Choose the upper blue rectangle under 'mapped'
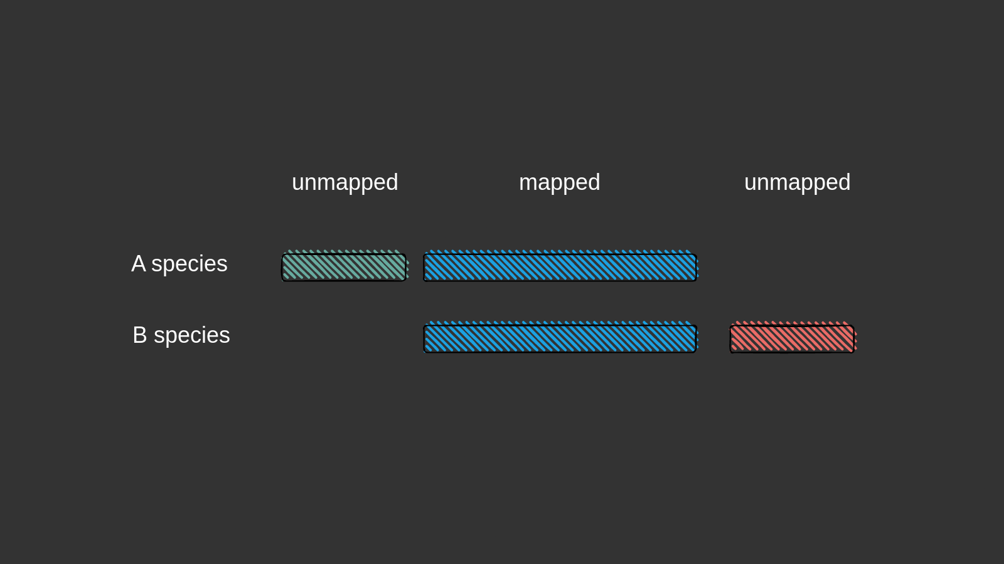The image size is (1004, 564). (560, 266)
